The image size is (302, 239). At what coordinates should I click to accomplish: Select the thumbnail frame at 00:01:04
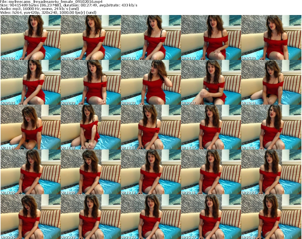click(31, 37)
